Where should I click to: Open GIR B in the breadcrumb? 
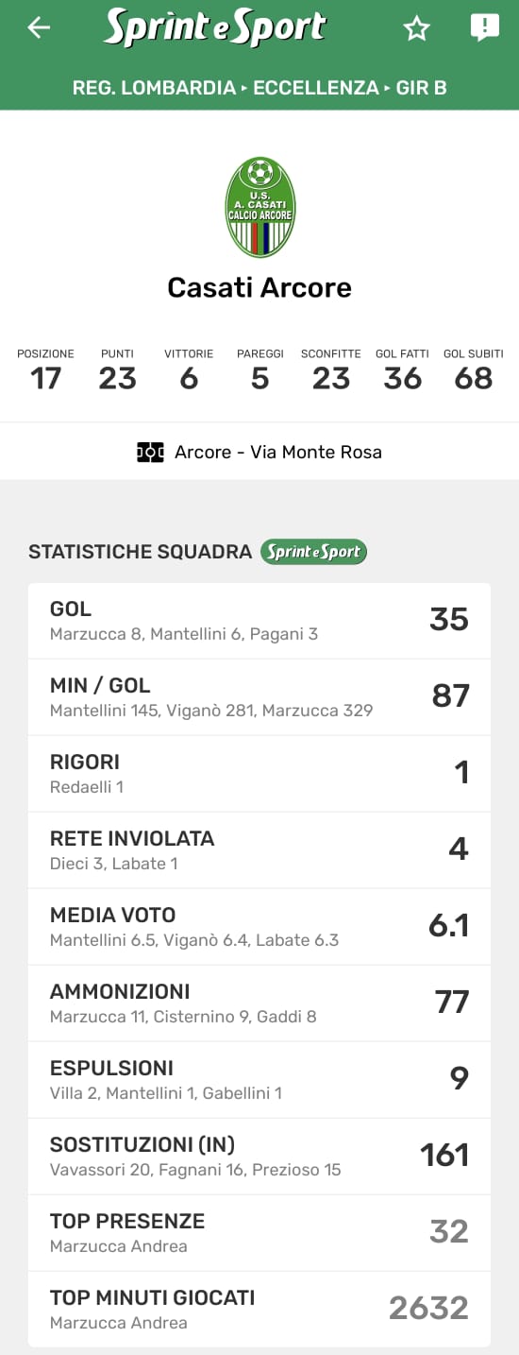coord(421,88)
